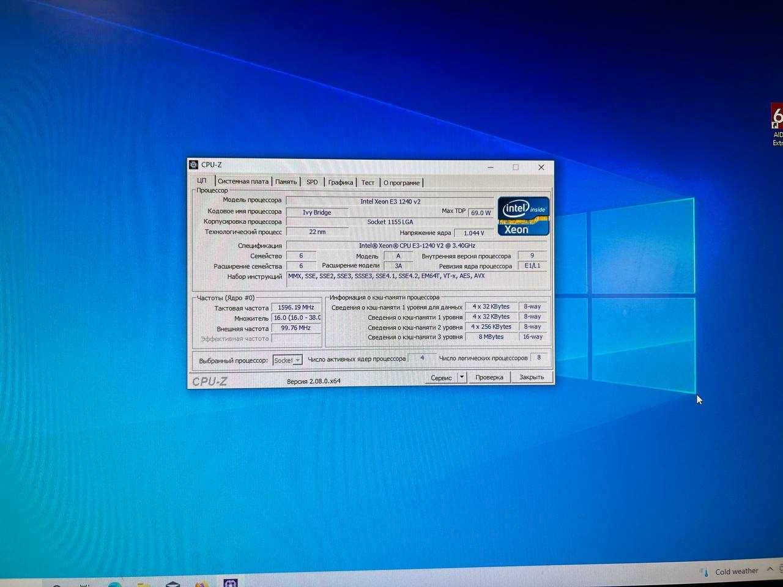Viewport: 783px width, 587px height.
Task: Click the 69.0 W Max TDP value
Action: point(481,213)
